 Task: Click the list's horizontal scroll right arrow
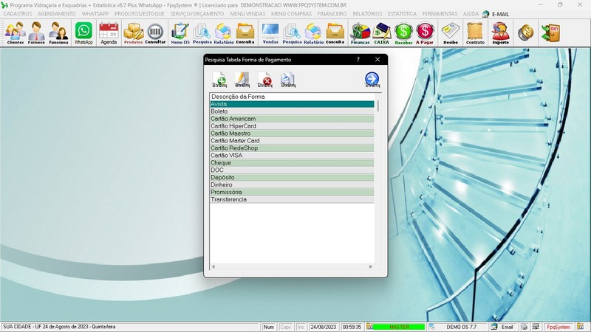[371, 266]
